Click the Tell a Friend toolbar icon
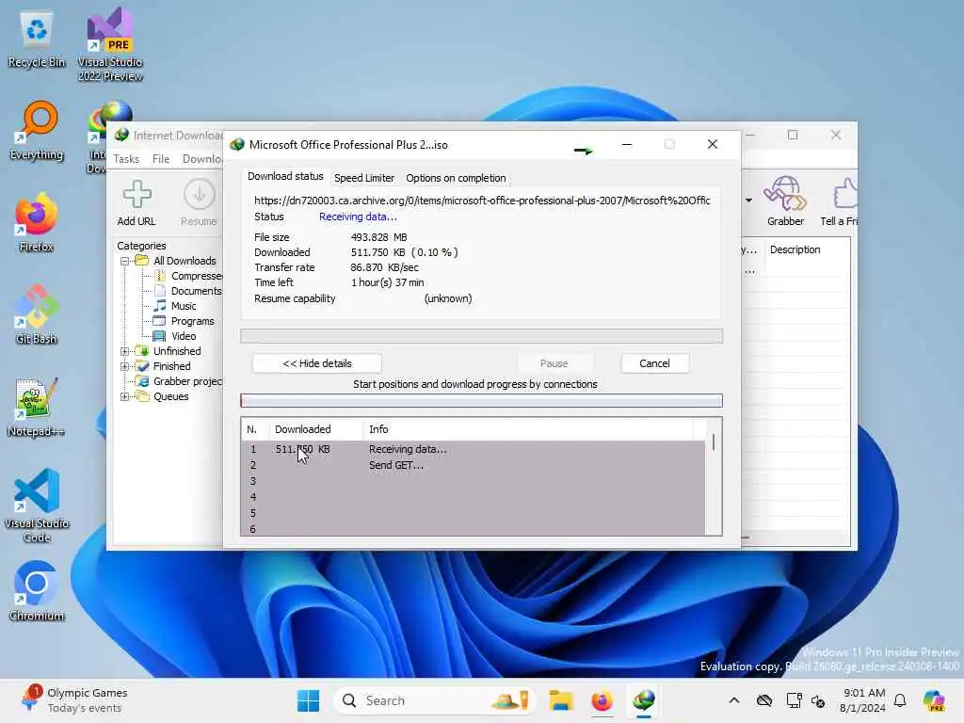 (x=839, y=201)
